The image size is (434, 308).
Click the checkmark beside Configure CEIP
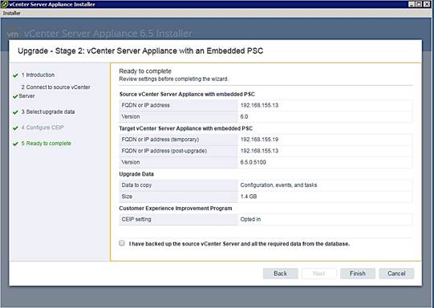pos(15,128)
